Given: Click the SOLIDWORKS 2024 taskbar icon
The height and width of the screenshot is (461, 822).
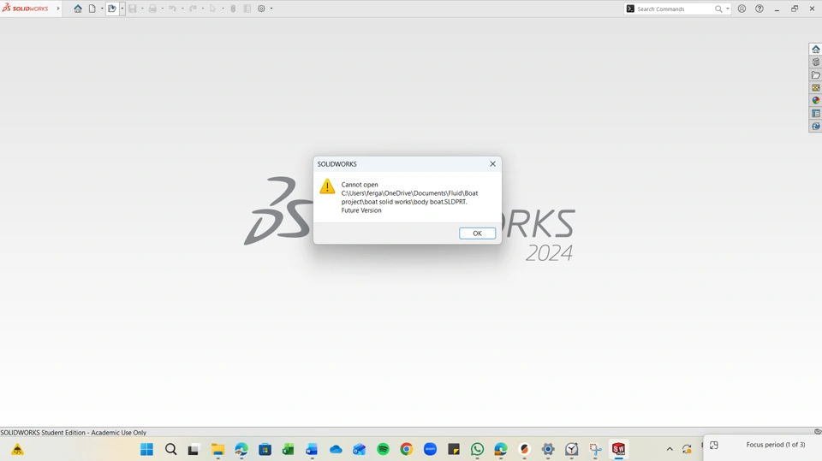Looking at the screenshot, I should click(618, 449).
